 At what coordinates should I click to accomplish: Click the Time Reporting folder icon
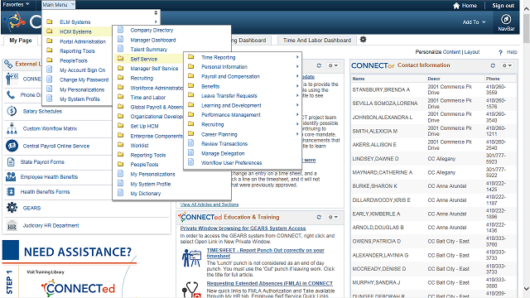pyautogui.click(x=191, y=57)
